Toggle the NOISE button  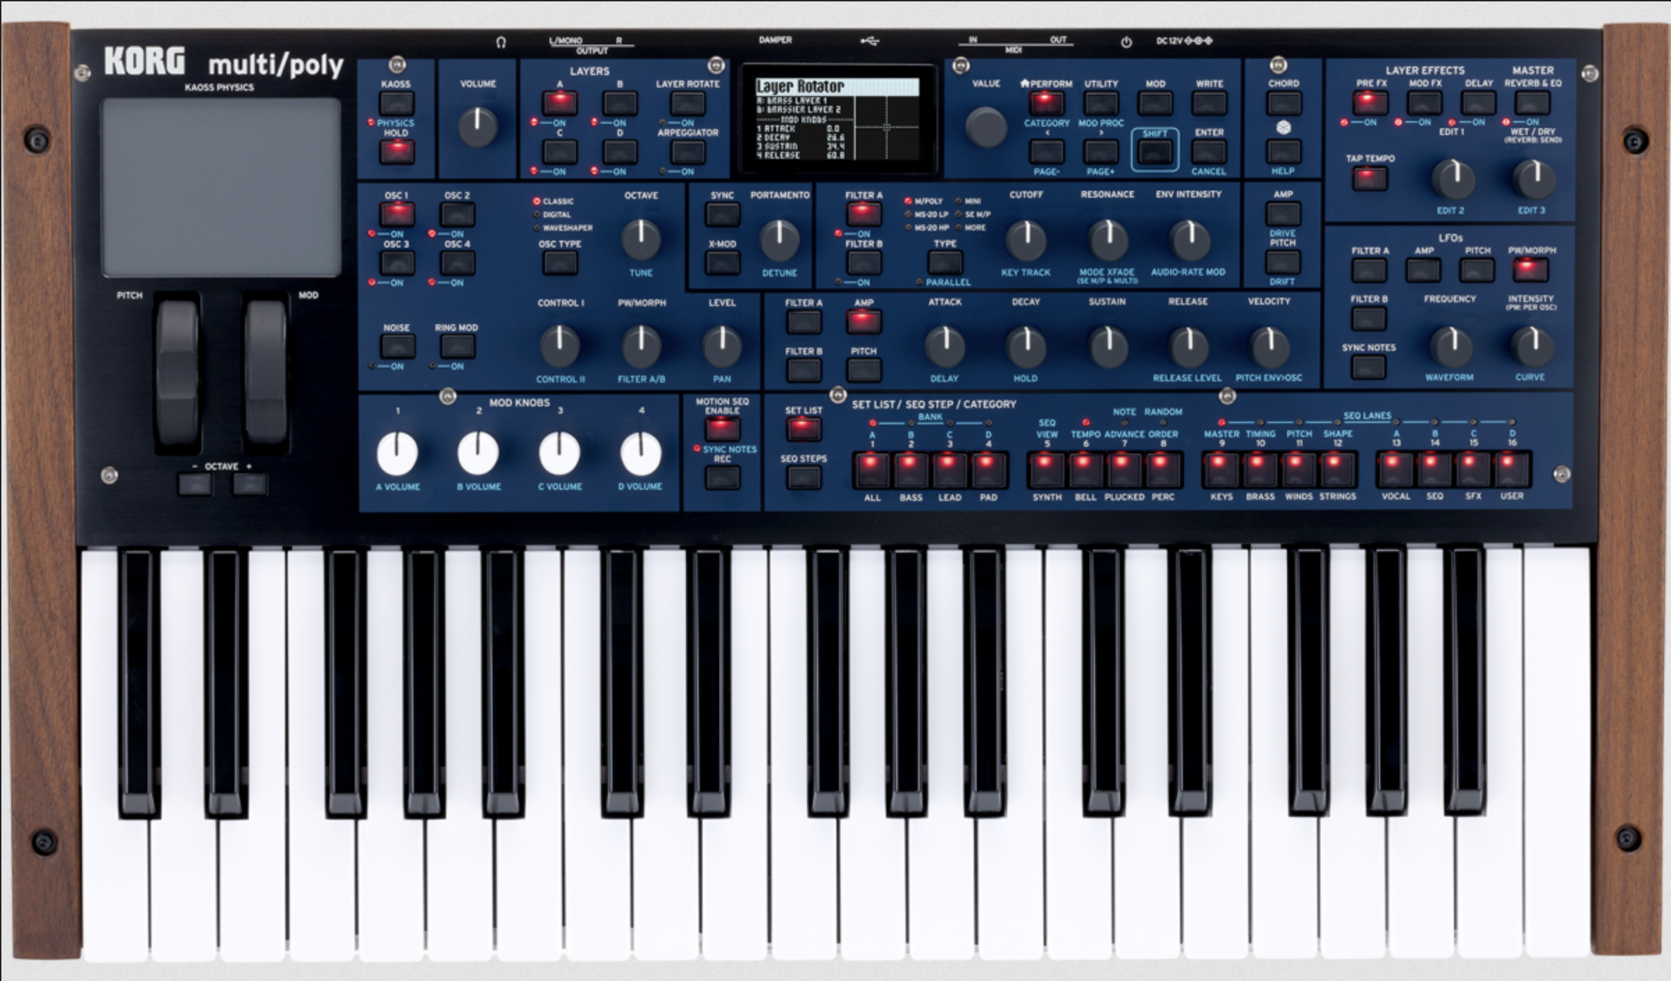(397, 346)
